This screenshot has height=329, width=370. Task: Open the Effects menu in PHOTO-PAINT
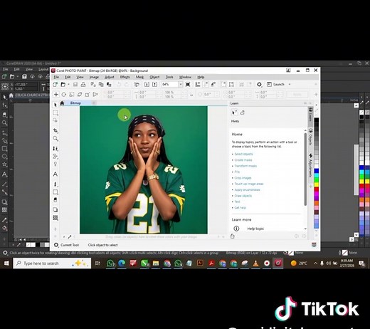pos(125,77)
